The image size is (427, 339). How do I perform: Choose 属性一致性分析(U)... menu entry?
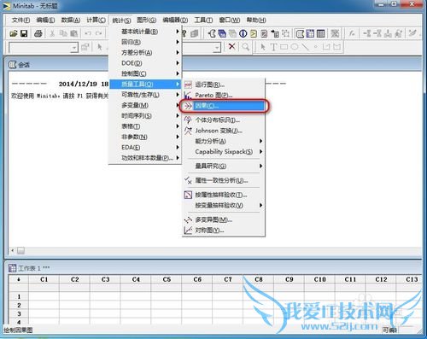(224, 180)
